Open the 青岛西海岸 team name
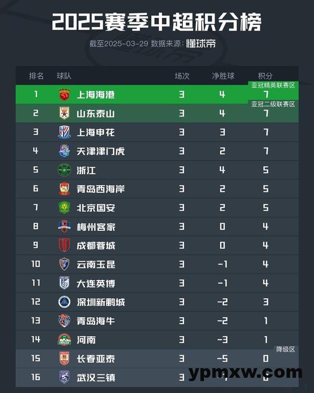Image resolution: width=314 pixels, height=393 pixels. pyautogui.click(x=101, y=189)
